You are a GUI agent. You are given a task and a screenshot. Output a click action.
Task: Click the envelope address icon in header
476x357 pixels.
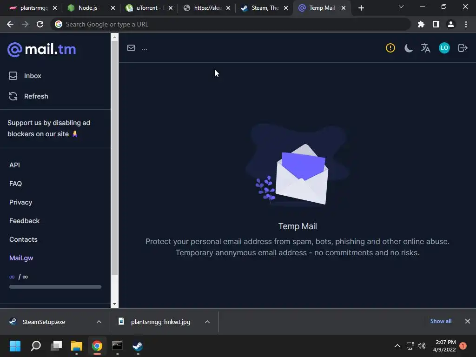131,48
